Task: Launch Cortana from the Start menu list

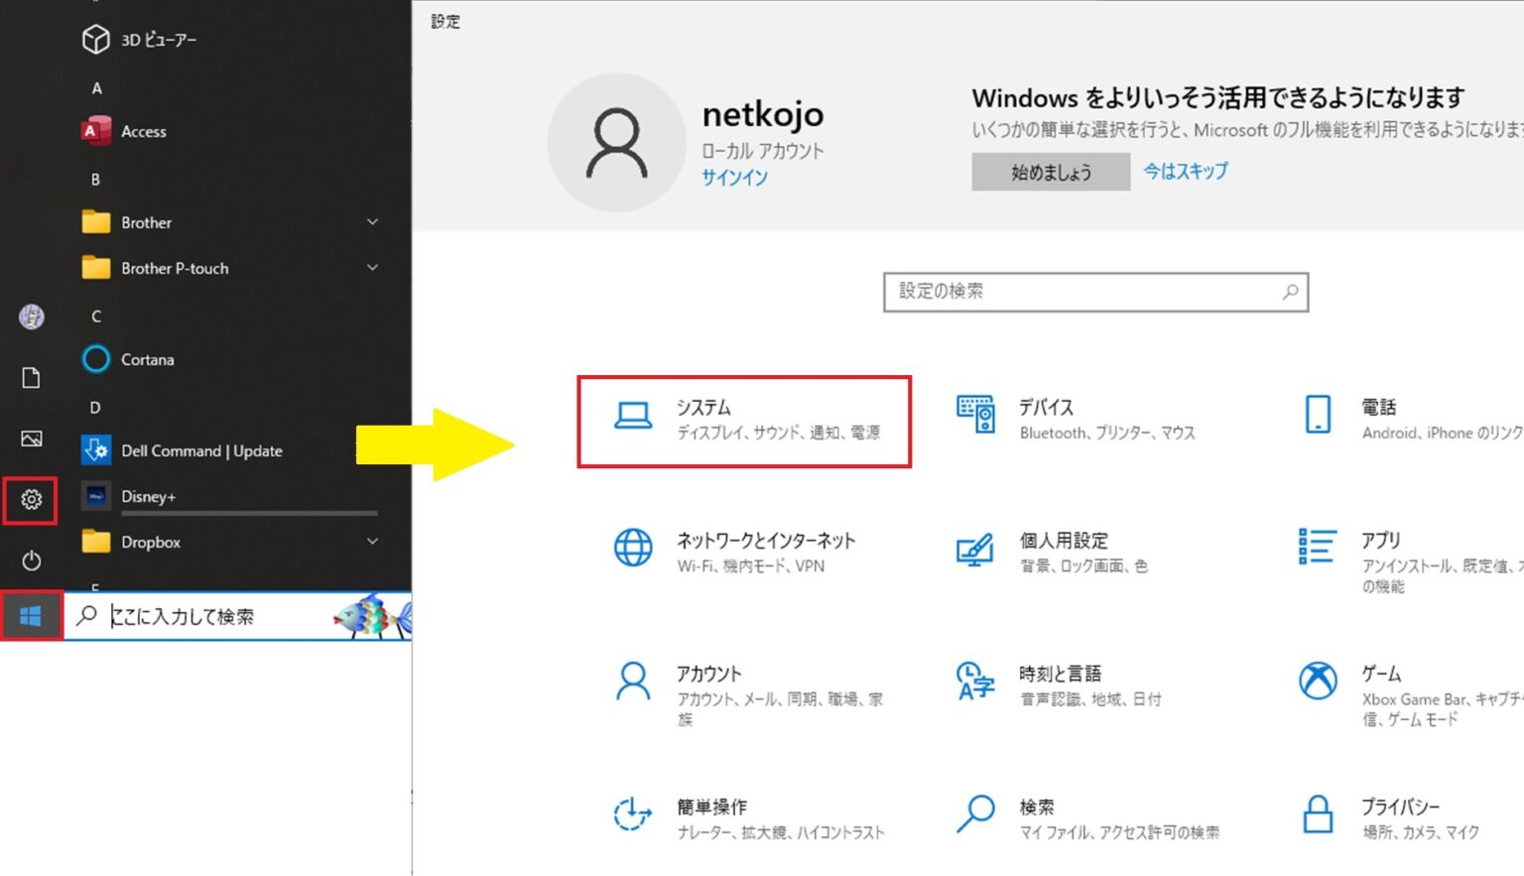Action: coord(147,359)
